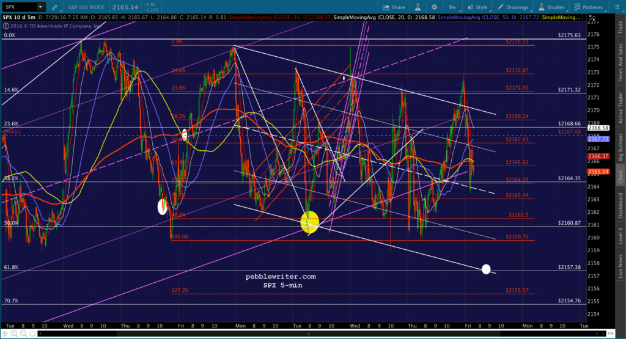
Task: Select the SimpleMovingAvg (CLOSE, 50, 0) label
Action: [477, 18]
